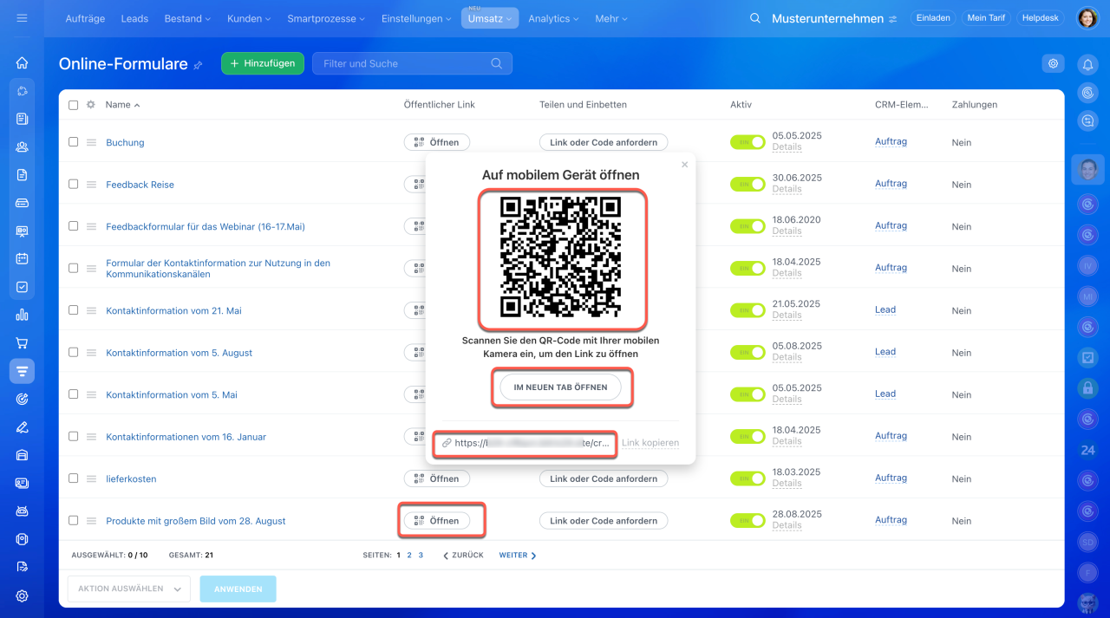Open the contacts people sidebar icon
The width and height of the screenshot is (1110, 618).
[22, 146]
